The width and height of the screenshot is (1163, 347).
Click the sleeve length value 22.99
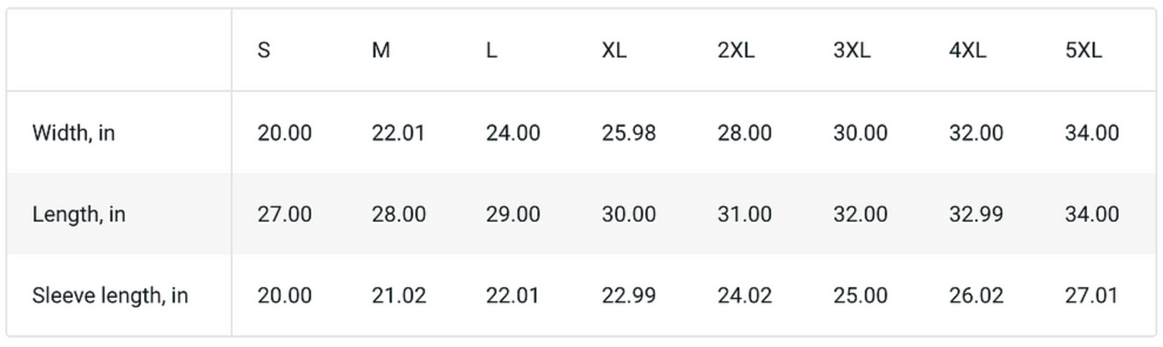point(629,296)
